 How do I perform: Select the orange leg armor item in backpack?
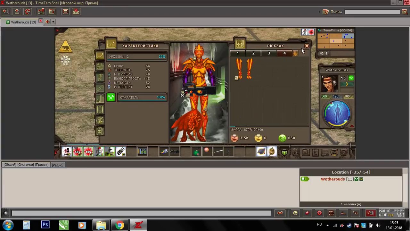click(244, 69)
